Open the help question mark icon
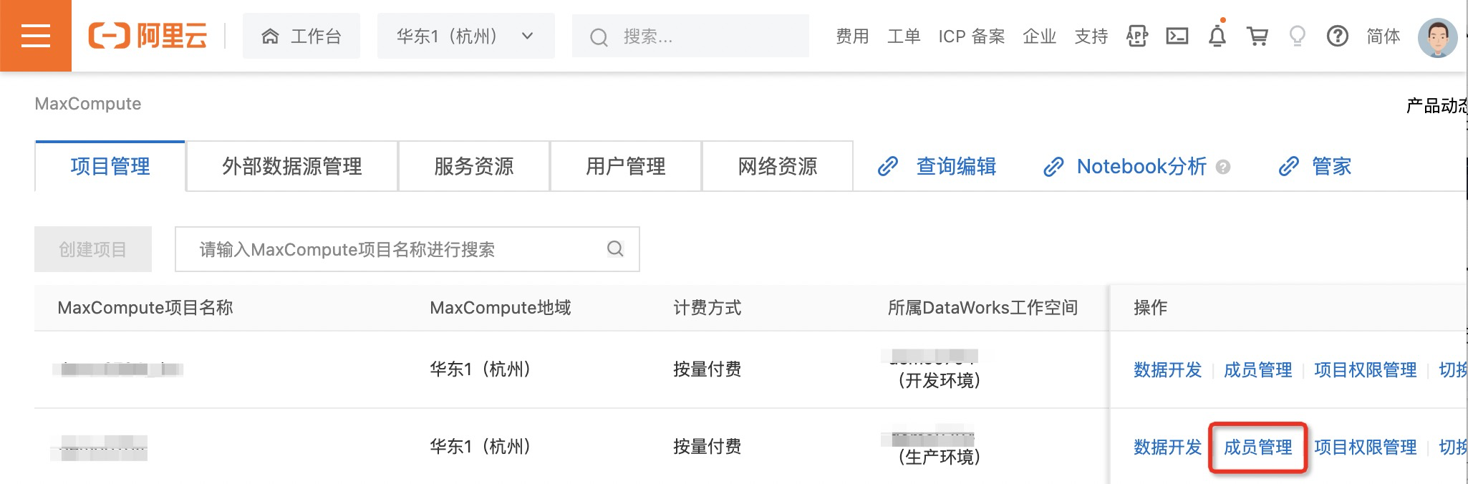This screenshot has width=1468, height=484. (1338, 36)
